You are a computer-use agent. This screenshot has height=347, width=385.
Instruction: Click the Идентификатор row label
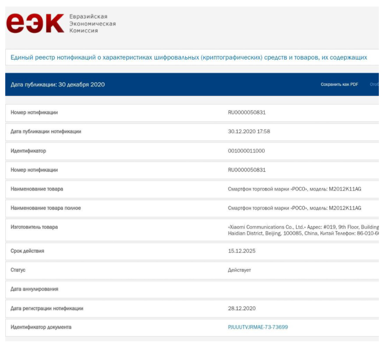(x=28, y=151)
